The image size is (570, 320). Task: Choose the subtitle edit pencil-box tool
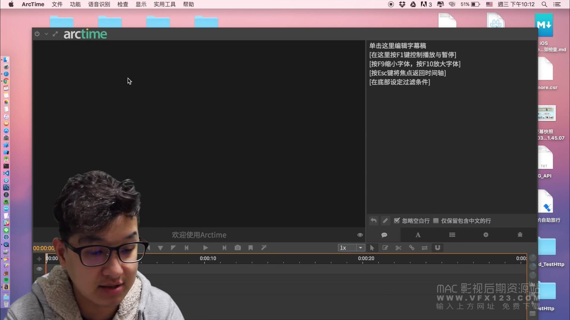click(x=385, y=248)
